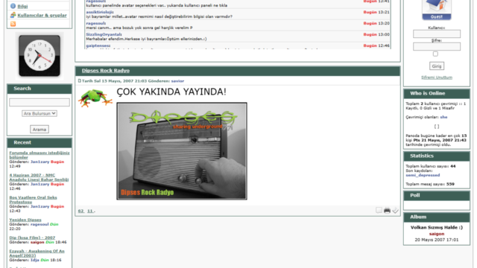This screenshot has height=268, width=477.
Task: Open Forumda olmasını istediğiniz bölümler topic
Action: (x=40, y=155)
